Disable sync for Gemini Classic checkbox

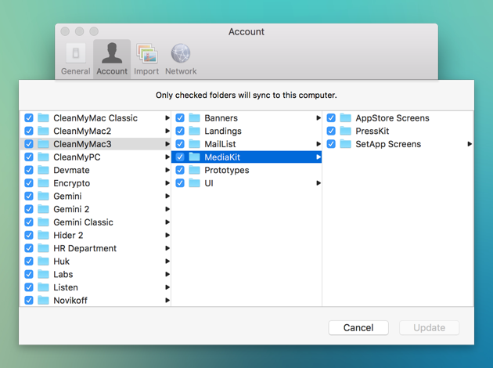[29, 222]
